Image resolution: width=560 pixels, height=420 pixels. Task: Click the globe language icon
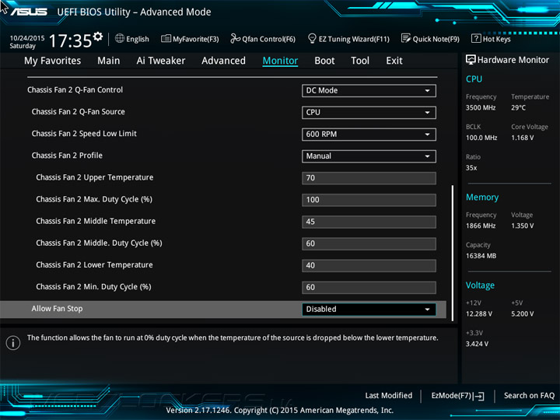(120, 38)
